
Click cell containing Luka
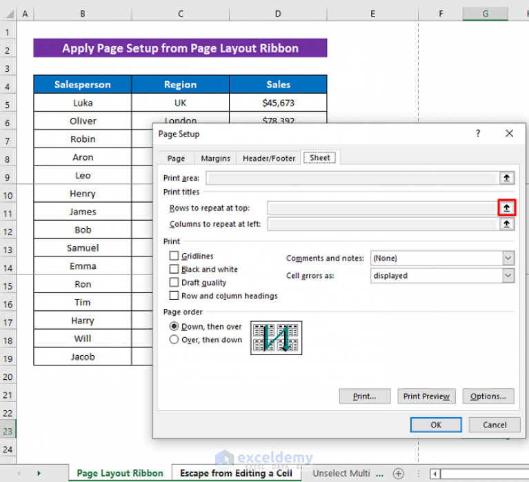[82, 103]
